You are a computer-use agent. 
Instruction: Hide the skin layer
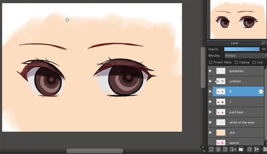click(210, 132)
